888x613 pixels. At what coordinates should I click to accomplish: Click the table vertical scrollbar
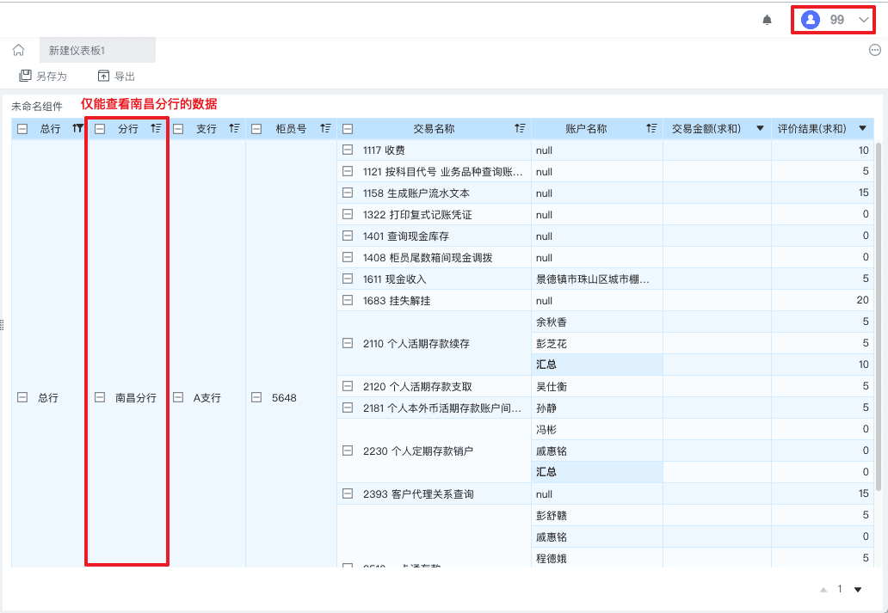(879, 316)
